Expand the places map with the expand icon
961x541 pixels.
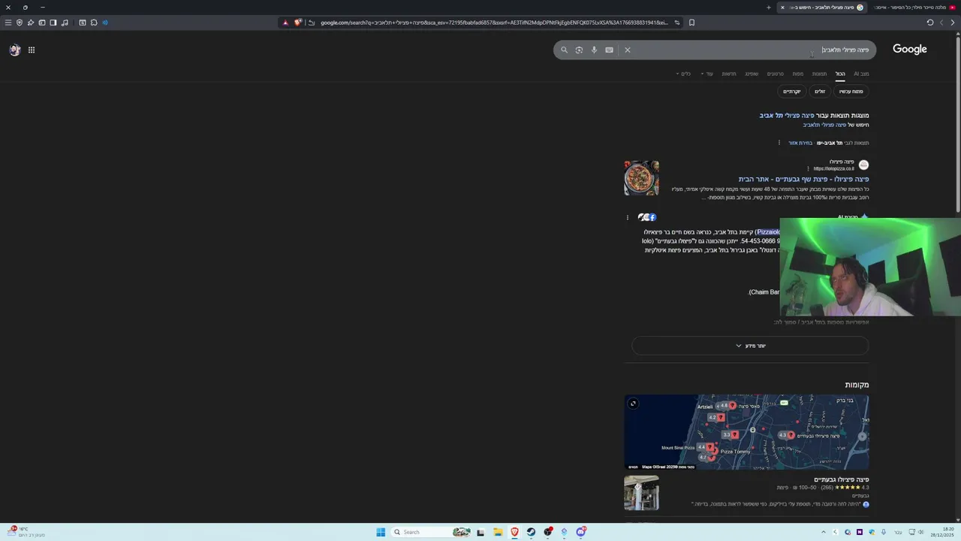click(x=633, y=403)
